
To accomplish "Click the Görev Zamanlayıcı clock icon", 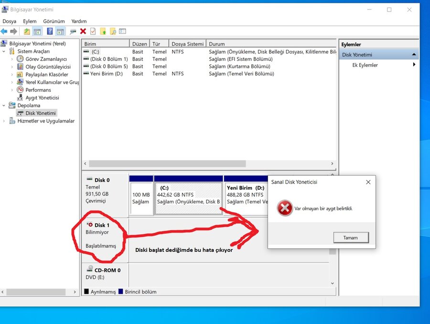I will point(20,59).
